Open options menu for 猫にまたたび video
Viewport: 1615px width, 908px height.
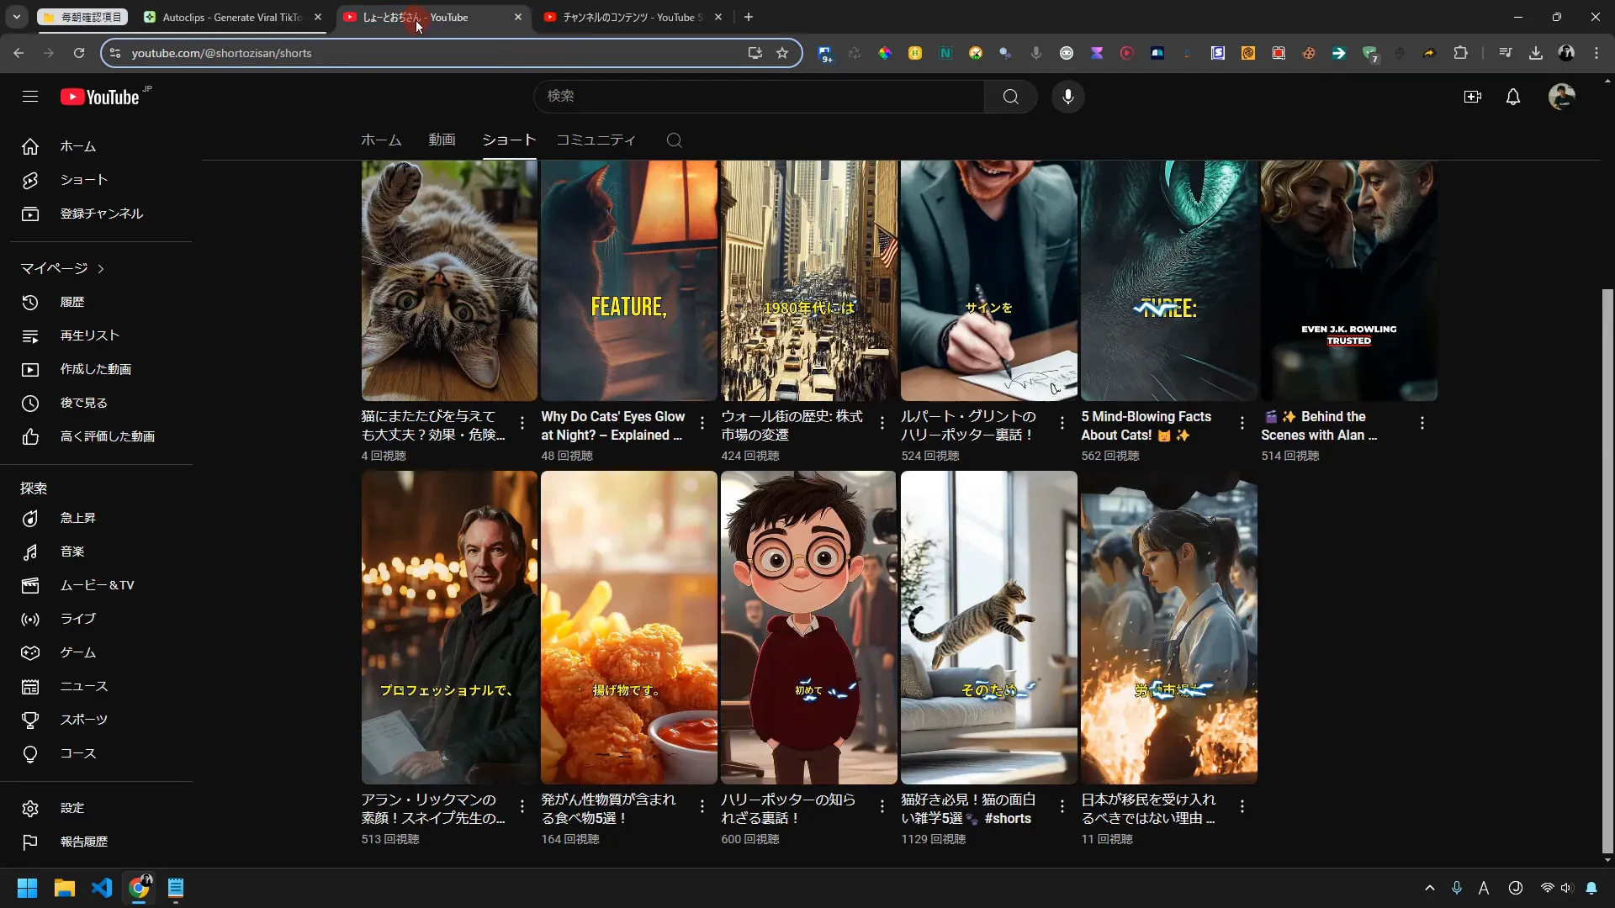point(522,423)
